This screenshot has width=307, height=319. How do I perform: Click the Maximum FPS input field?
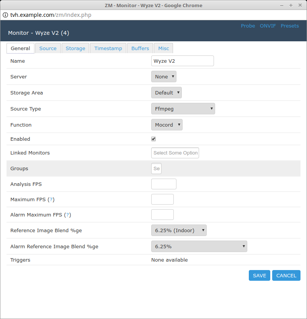pos(162,199)
